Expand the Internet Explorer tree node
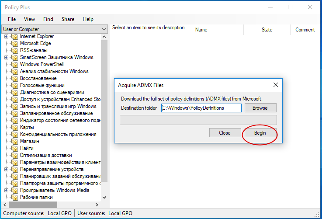Image resolution: width=322 pixels, height=219 pixels. [7, 37]
